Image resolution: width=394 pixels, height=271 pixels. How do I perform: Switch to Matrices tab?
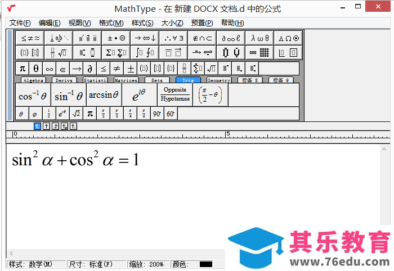point(126,80)
